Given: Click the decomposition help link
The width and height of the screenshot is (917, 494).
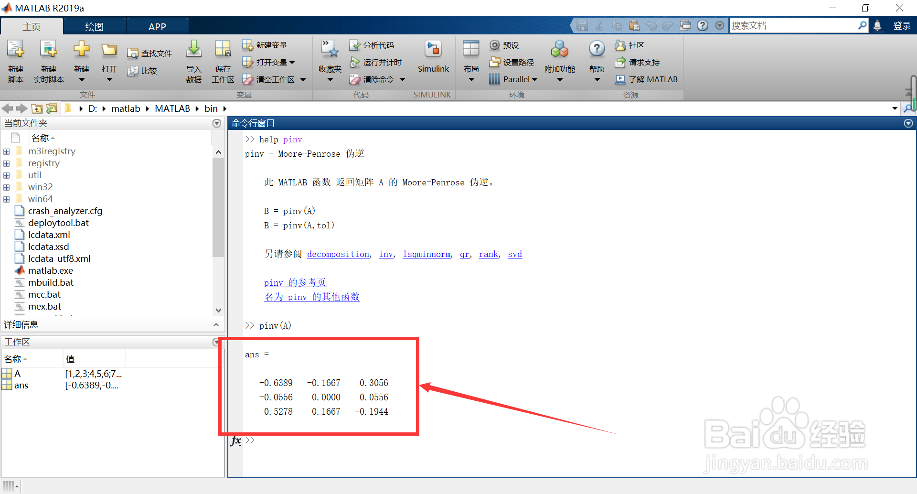Looking at the screenshot, I should [x=338, y=254].
